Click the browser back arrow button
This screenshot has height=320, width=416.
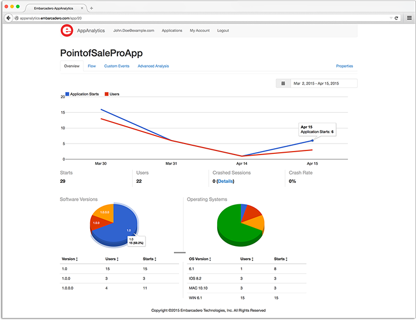pos(8,18)
